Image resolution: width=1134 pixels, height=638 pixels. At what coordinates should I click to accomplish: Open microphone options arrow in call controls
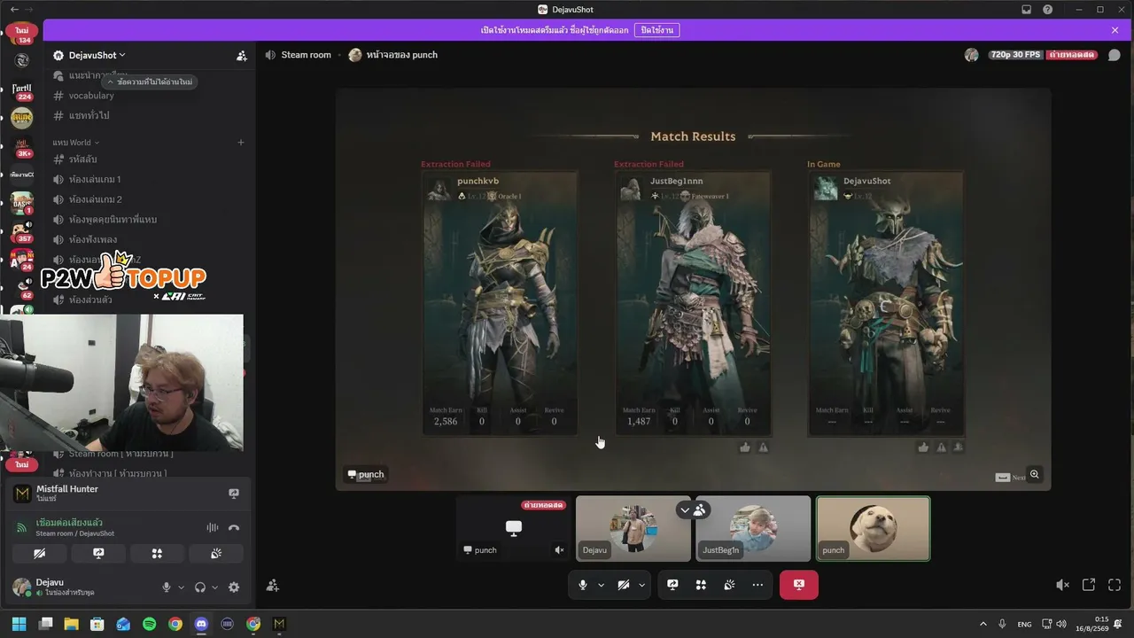pos(601,585)
